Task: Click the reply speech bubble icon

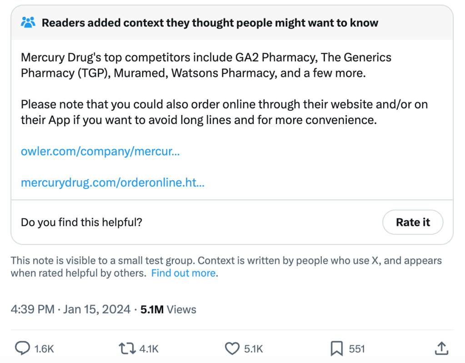Action: pyautogui.click(x=22, y=348)
